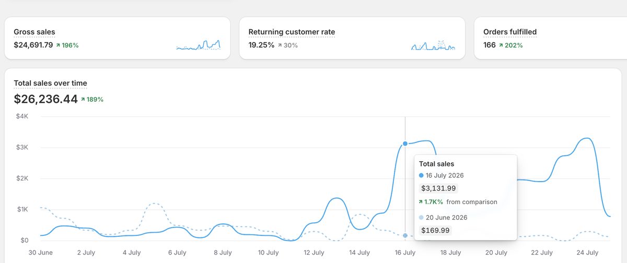Image resolution: width=627 pixels, height=263 pixels.
Task: Click the 18 July x-axis label
Action: pos(450,253)
